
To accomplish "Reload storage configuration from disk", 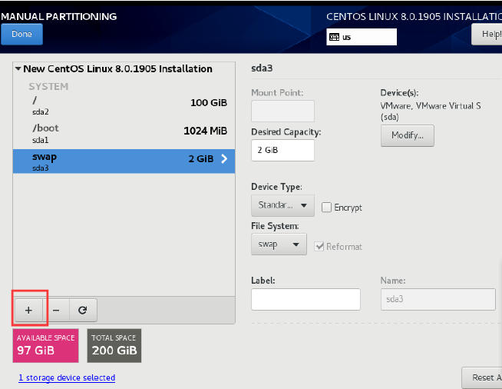I will (x=83, y=310).
